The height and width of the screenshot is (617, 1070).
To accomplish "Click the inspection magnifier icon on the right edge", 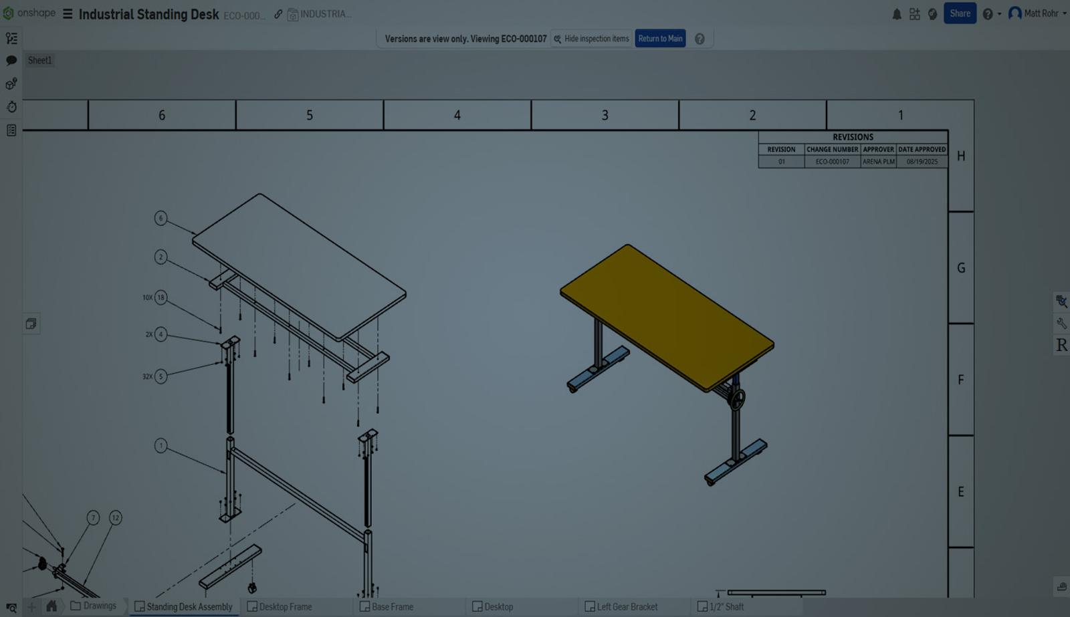I will 1062,301.
